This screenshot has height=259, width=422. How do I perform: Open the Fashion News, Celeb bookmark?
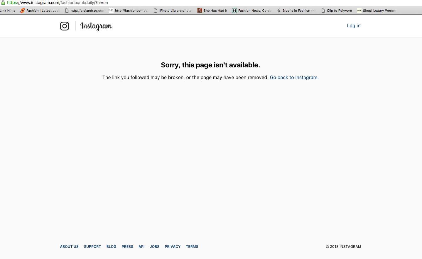coord(252,11)
